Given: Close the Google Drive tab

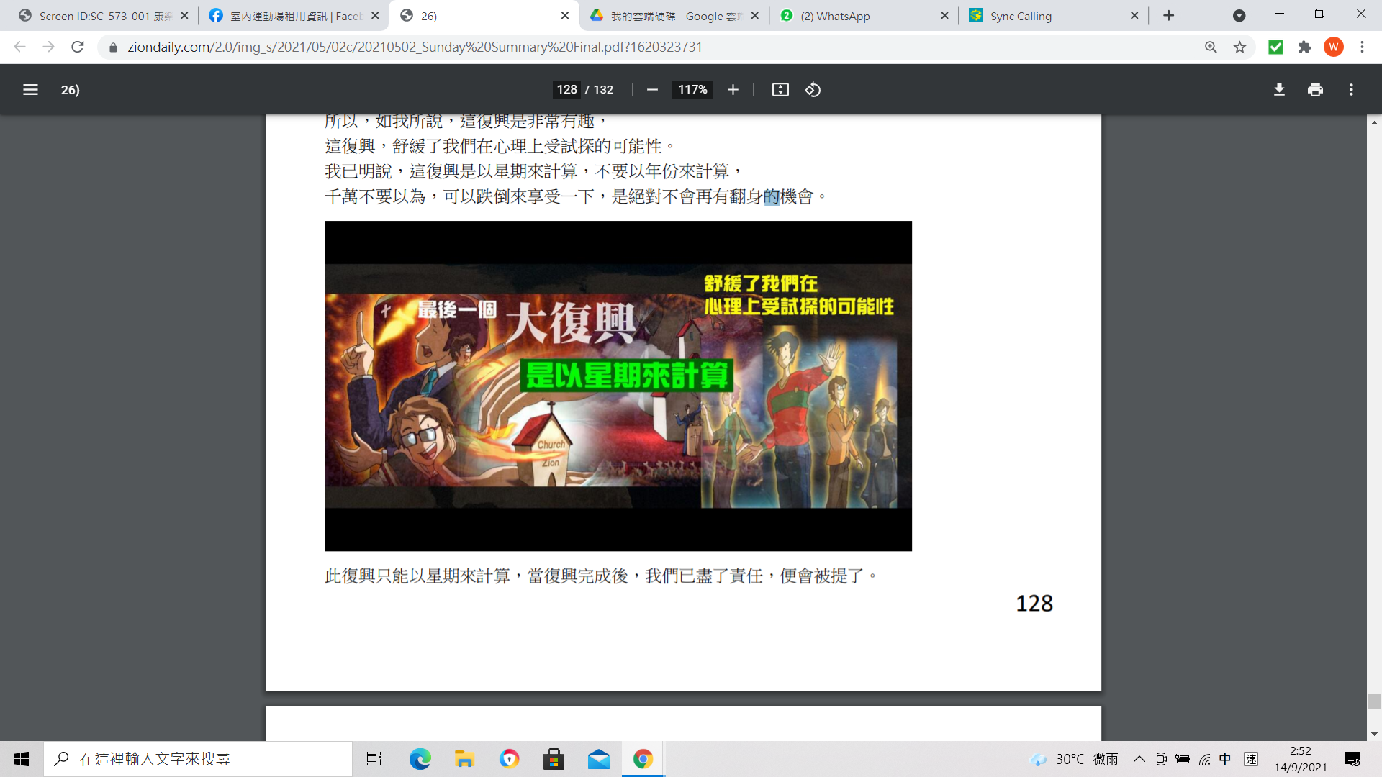Looking at the screenshot, I should [754, 16].
